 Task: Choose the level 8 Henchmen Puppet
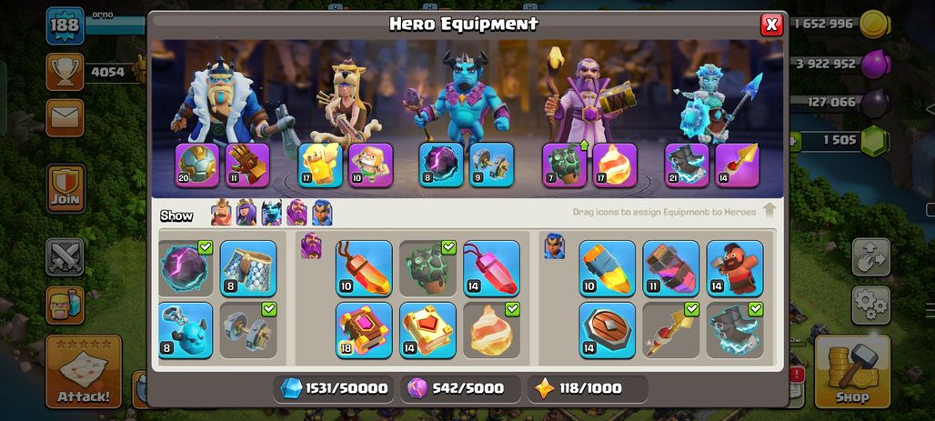(x=186, y=330)
